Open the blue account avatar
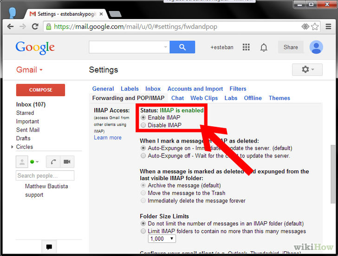 click(316, 47)
